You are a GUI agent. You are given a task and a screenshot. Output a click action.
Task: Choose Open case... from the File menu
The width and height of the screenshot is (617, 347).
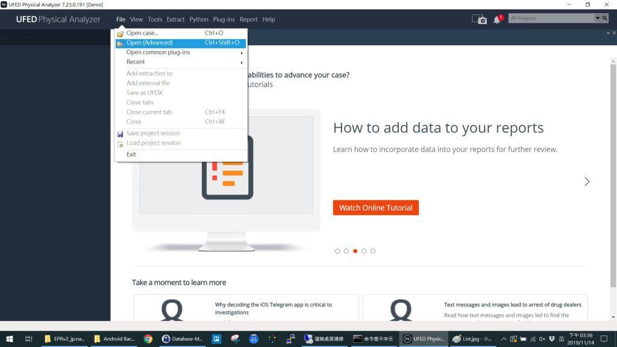point(181,33)
